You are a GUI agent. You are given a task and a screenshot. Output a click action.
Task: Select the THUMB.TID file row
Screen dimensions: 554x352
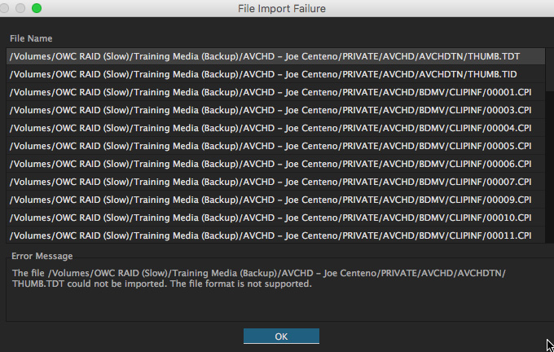coord(275,74)
